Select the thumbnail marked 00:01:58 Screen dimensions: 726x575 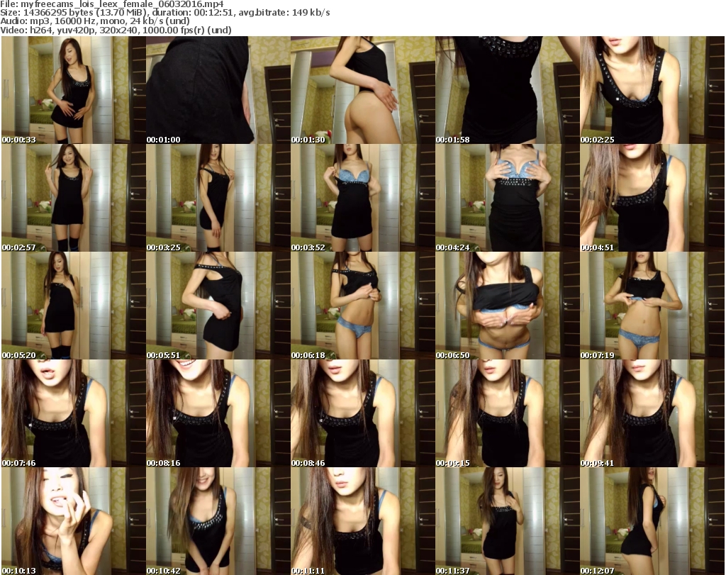[x=508, y=90]
